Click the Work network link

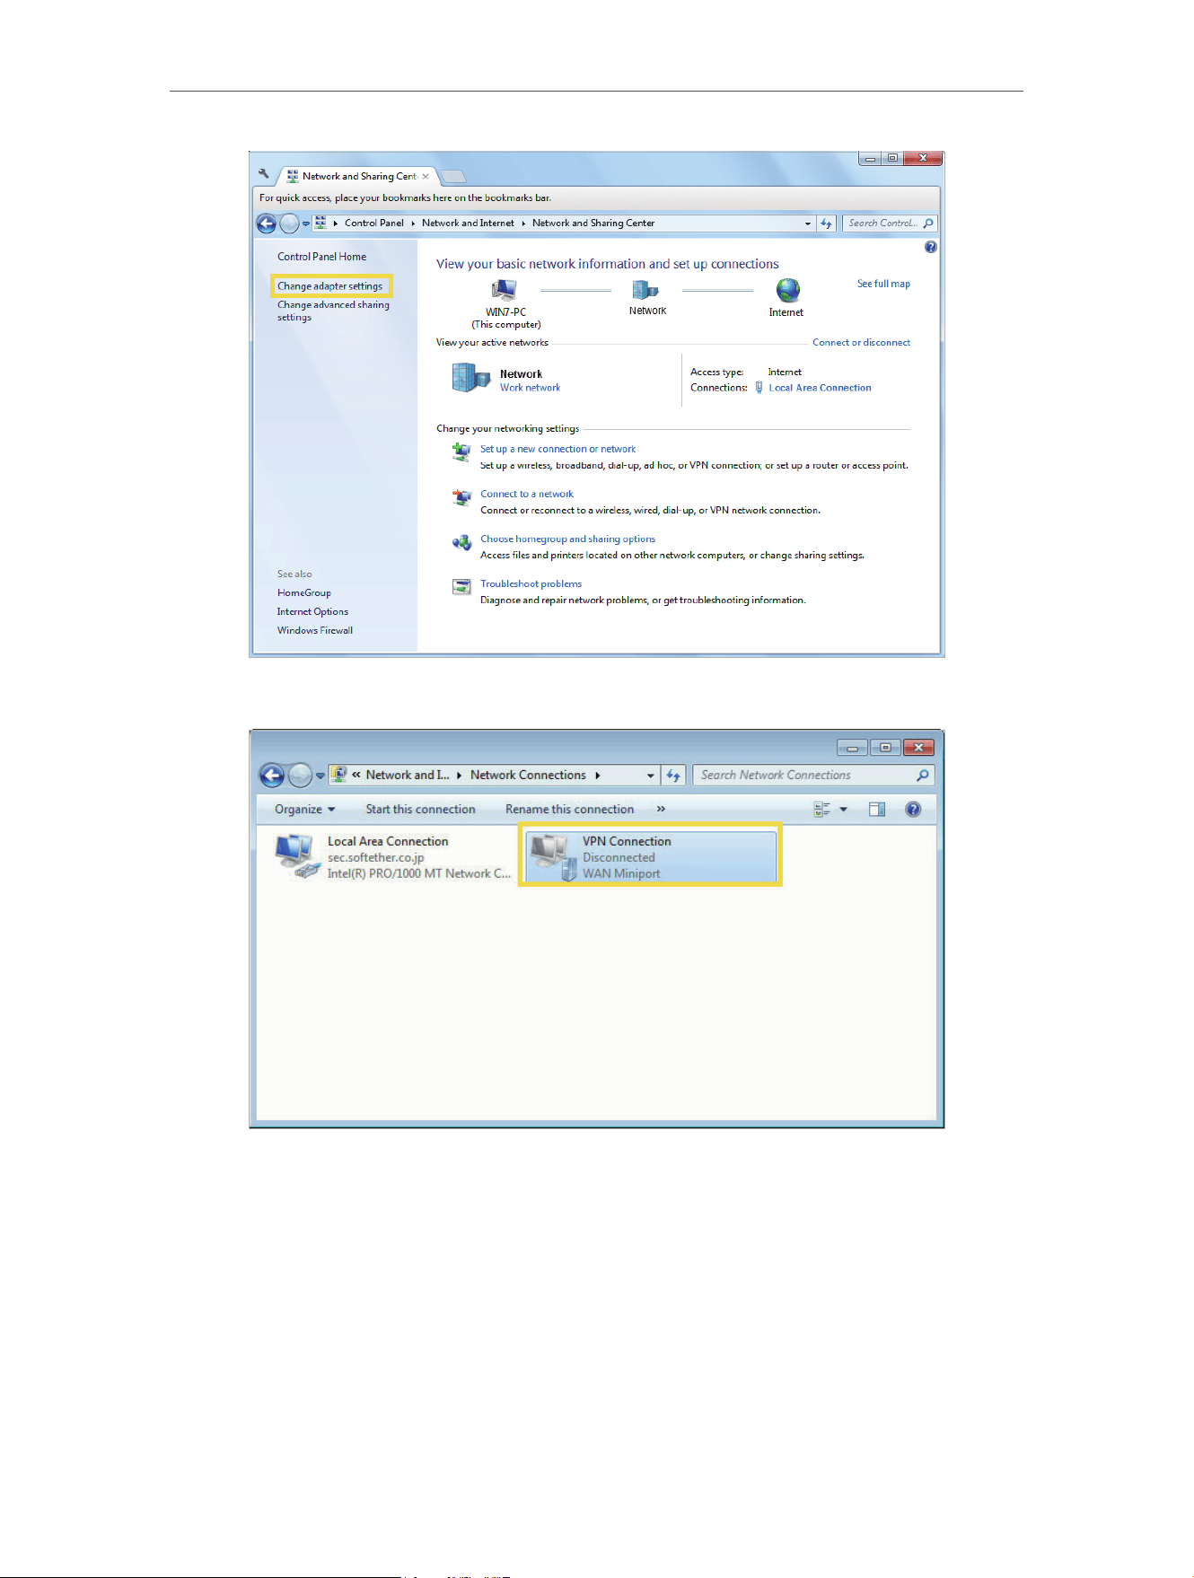pyautogui.click(x=530, y=388)
